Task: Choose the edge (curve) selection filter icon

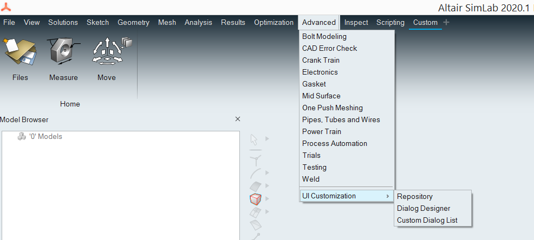Action: [x=255, y=173]
